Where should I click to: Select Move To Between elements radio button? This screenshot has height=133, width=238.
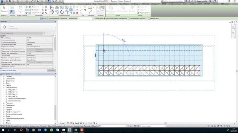tap(104, 18)
